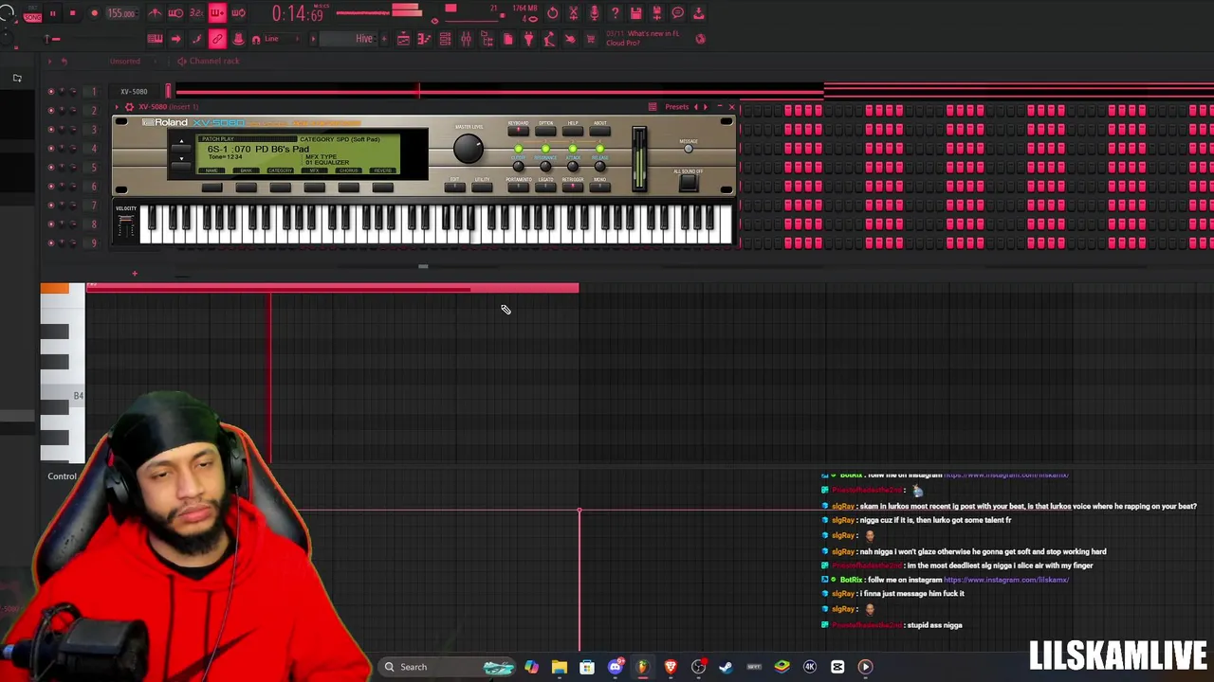The image size is (1214, 682).
Task: Click the UTILITY button on XV-5080
Action: (x=482, y=187)
